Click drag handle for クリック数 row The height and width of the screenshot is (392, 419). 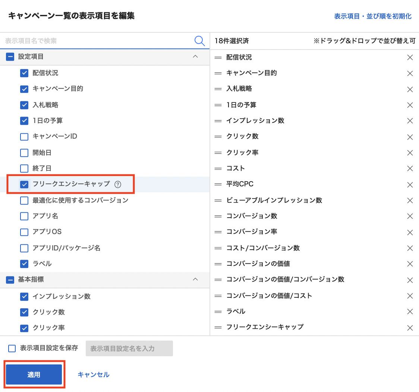218,137
